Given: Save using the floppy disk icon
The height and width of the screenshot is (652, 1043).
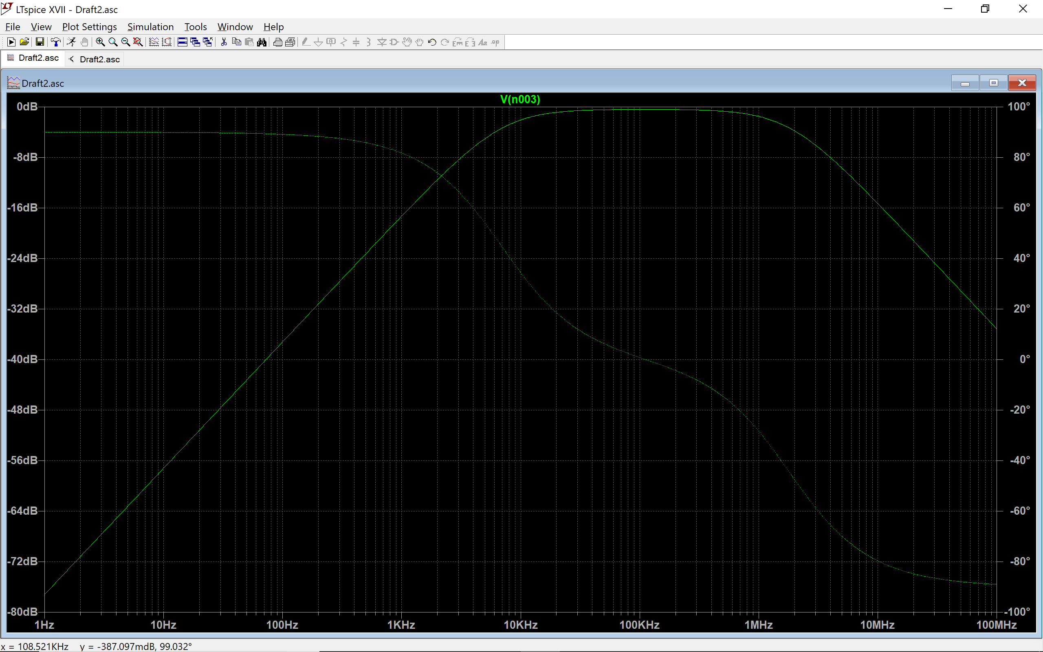Looking at the screenshot, I should (40, 42).
